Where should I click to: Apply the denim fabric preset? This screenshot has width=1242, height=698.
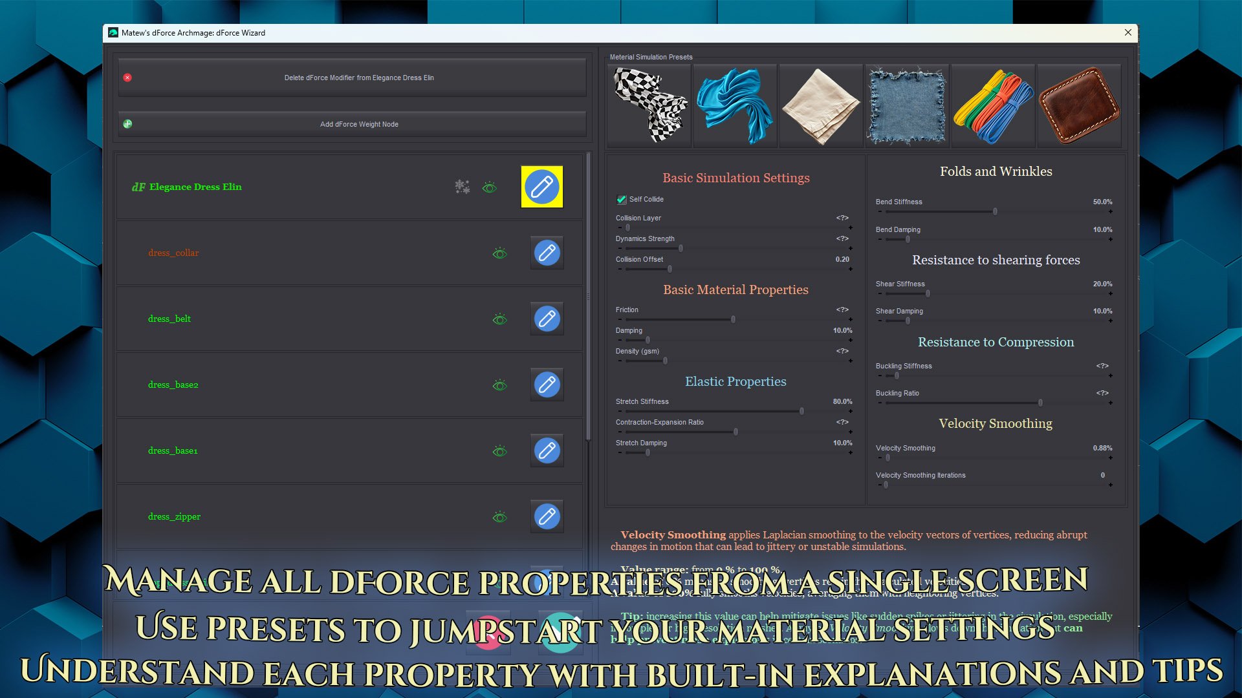pos(907,106)
